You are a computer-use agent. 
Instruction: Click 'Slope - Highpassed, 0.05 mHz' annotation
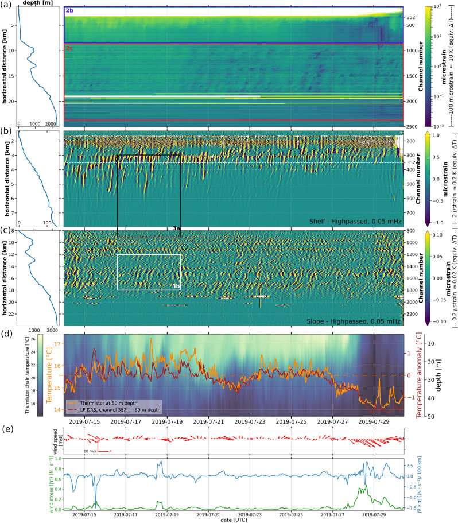[x=354, y=321]
